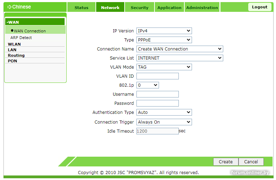Open the Connection Name dropdown

tap(179, 49)
